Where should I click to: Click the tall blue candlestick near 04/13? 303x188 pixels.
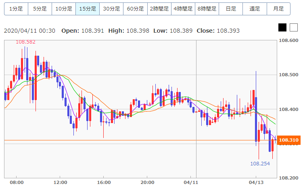click(x=256, y=119)
